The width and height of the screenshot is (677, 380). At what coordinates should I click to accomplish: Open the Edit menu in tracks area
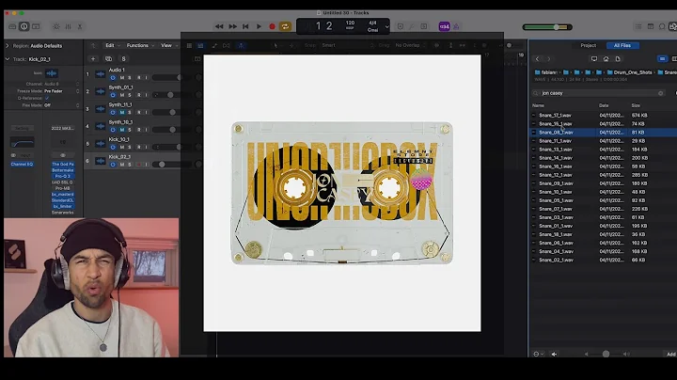coord(112,45)
